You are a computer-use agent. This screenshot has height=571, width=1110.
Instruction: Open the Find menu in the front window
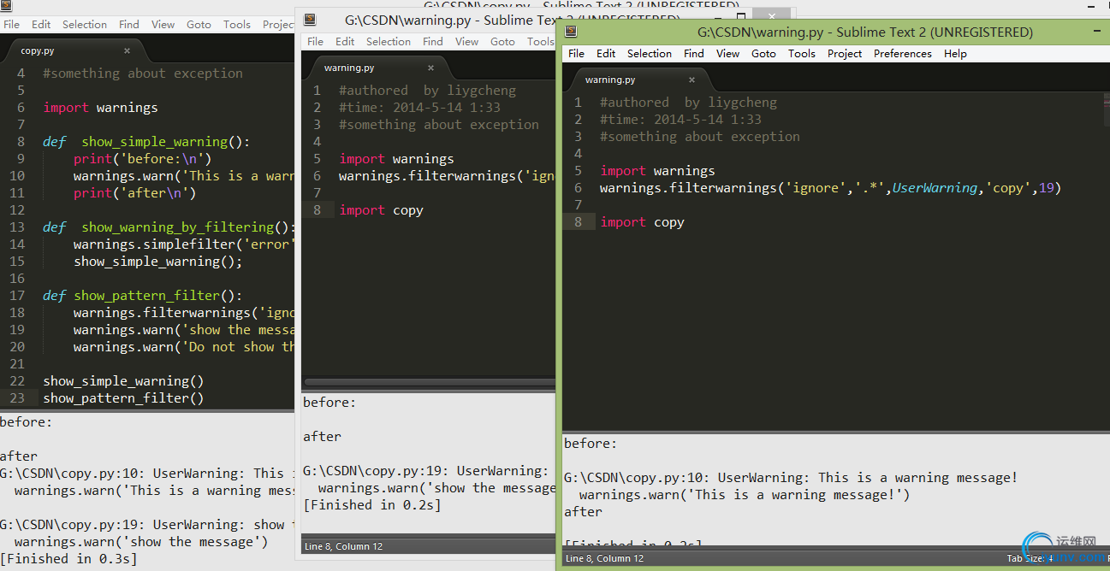click(x=694, y=53)
